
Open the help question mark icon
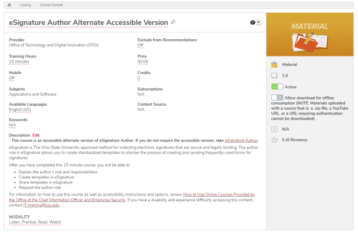(252, 22)
